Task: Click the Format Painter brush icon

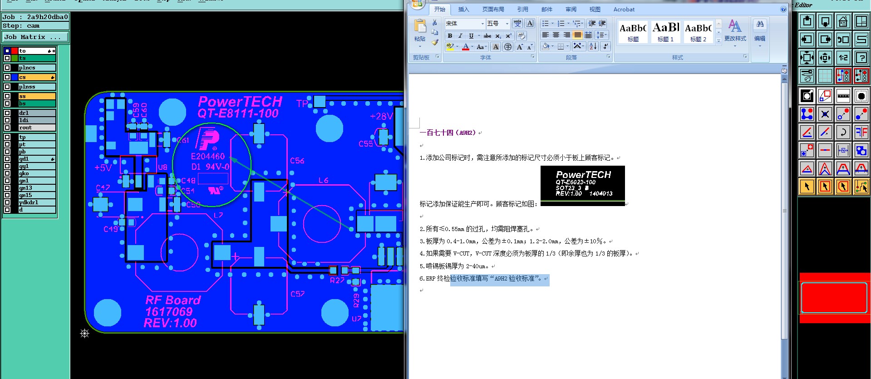Action: pos(435,42)
